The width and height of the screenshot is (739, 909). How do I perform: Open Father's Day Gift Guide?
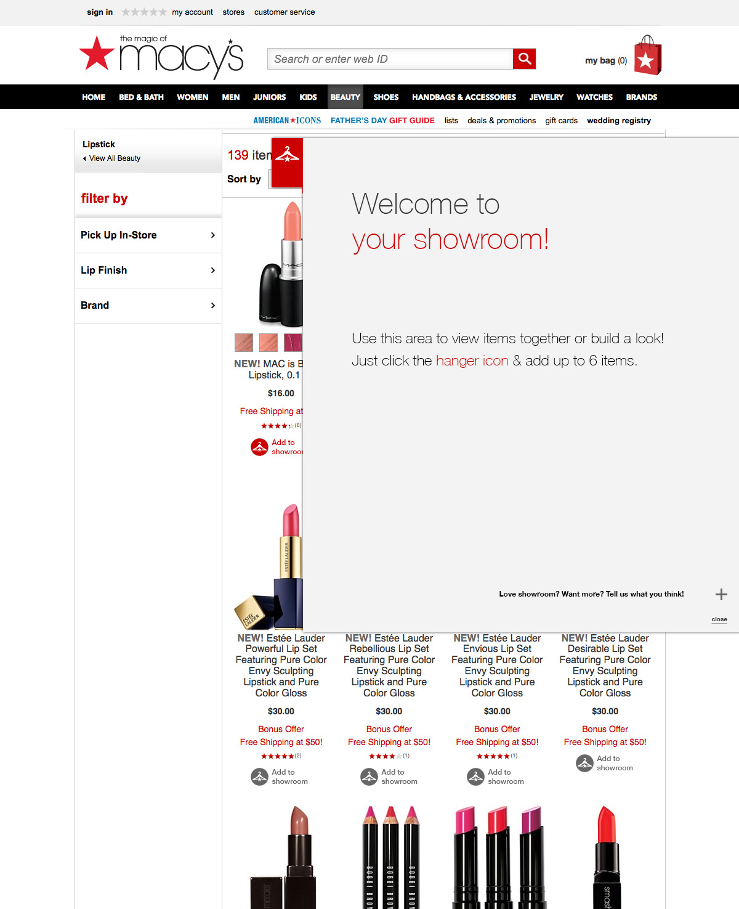(382, 120)
